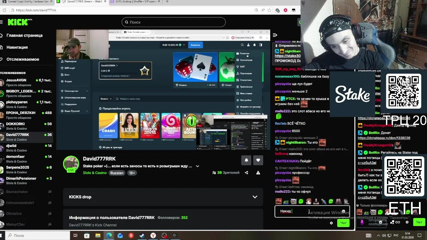Viewport: 427px width, 240px height.
Task: Open EPOHA_DERZKIH channel in followed list
Action: click(27, 115)
